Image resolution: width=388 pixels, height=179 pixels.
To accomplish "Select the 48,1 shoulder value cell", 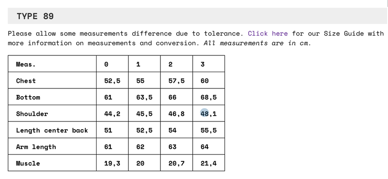I will click(209, 113).
